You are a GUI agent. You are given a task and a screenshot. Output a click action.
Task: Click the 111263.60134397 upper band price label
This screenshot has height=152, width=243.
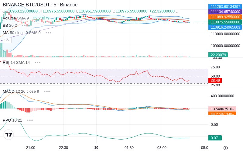click(x=225, y=6)
